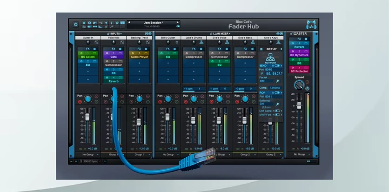Select next preset with right arrow
Screen dimensions: 389x192
pyautogui.click(x=178, y=22)
